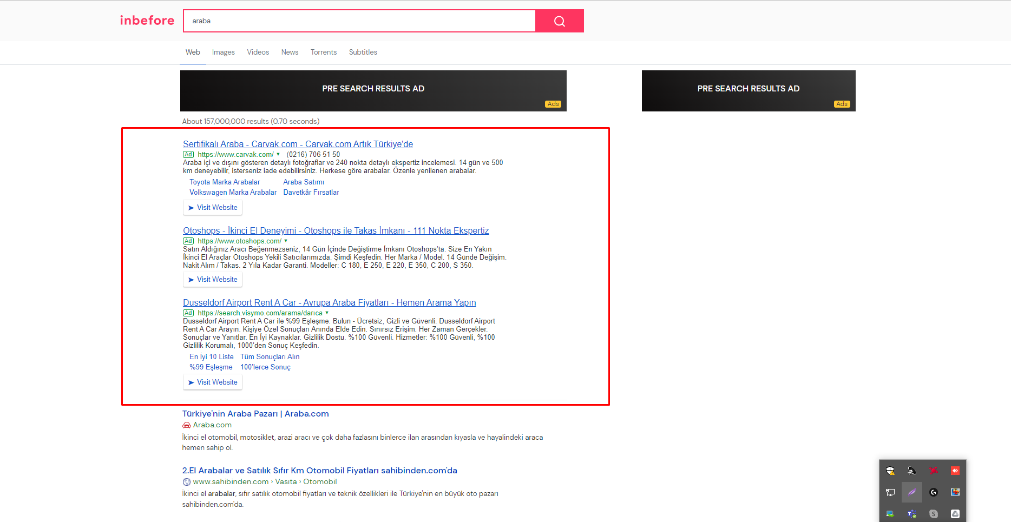Click the red car favicon beside Araba.com

point(187,425)
